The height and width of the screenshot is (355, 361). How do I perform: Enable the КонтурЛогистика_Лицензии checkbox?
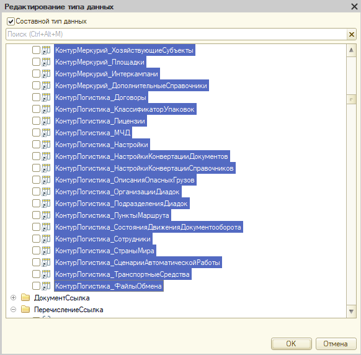pyautogui.click(x=36, y=121)
